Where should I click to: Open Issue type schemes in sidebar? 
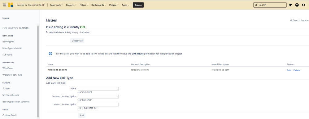pos(12,48)
